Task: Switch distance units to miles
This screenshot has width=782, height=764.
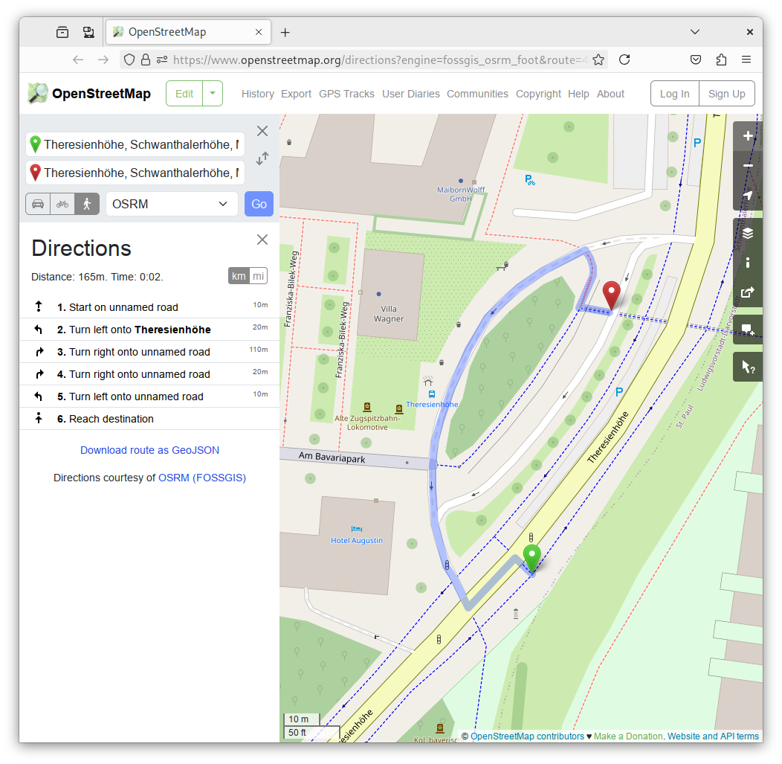Action: (x=258, y=276)
